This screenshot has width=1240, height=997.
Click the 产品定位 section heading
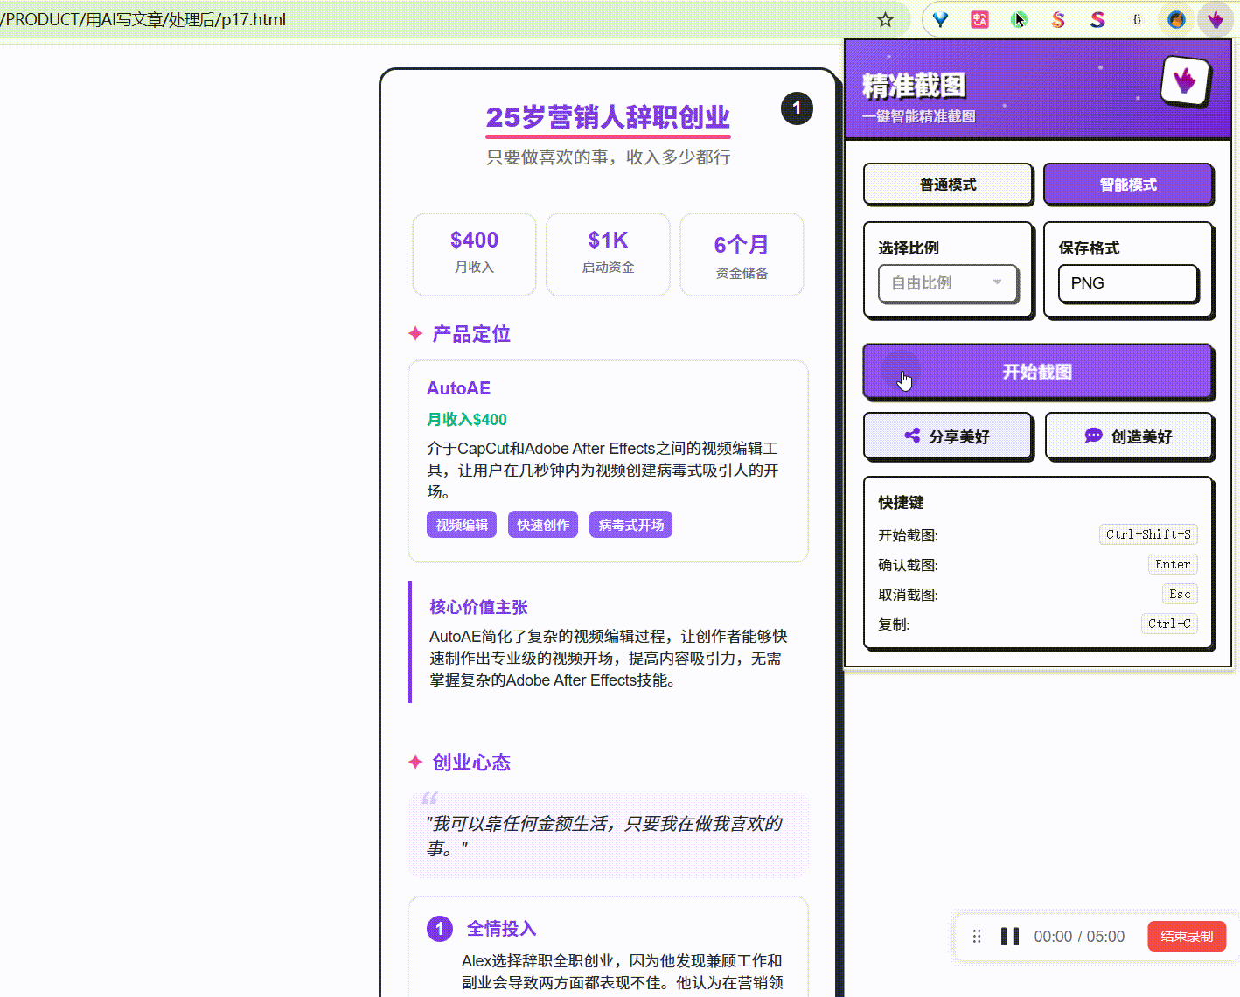pos(471,334)
